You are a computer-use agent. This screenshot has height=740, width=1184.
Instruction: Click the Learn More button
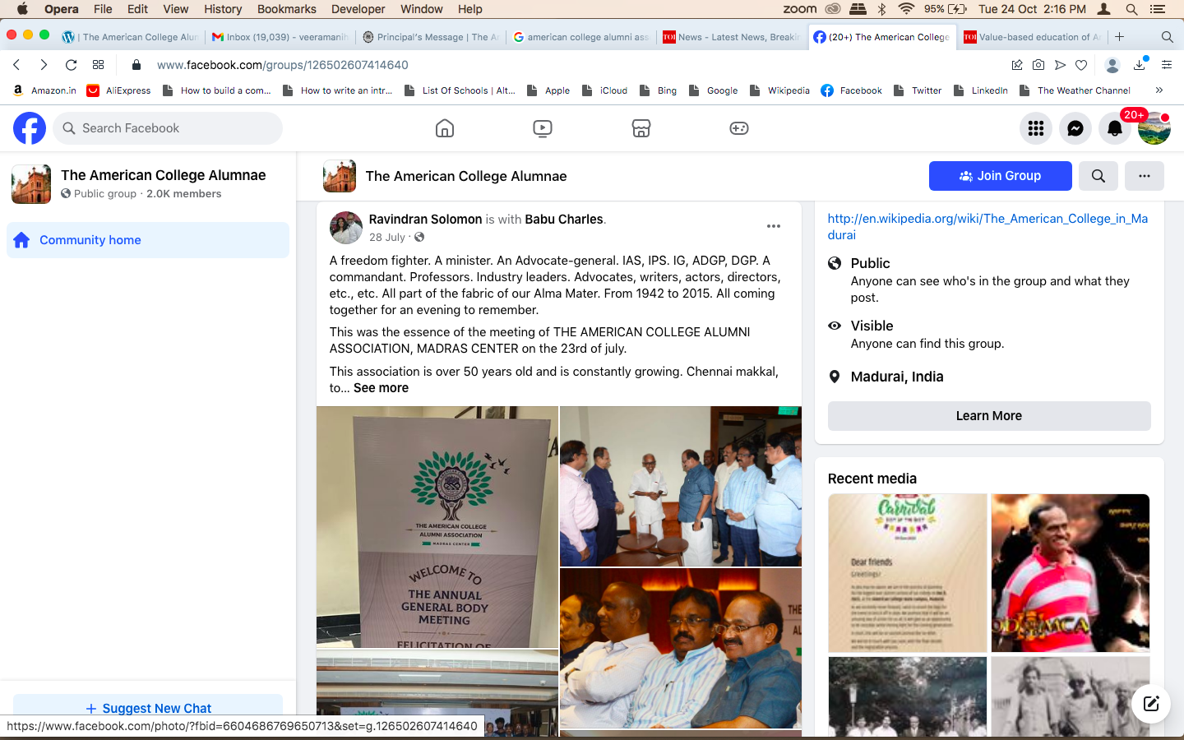[988, 416]
